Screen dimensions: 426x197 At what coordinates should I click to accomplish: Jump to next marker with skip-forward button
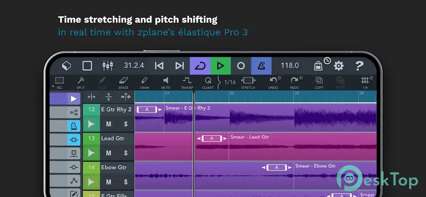[180, 66]
